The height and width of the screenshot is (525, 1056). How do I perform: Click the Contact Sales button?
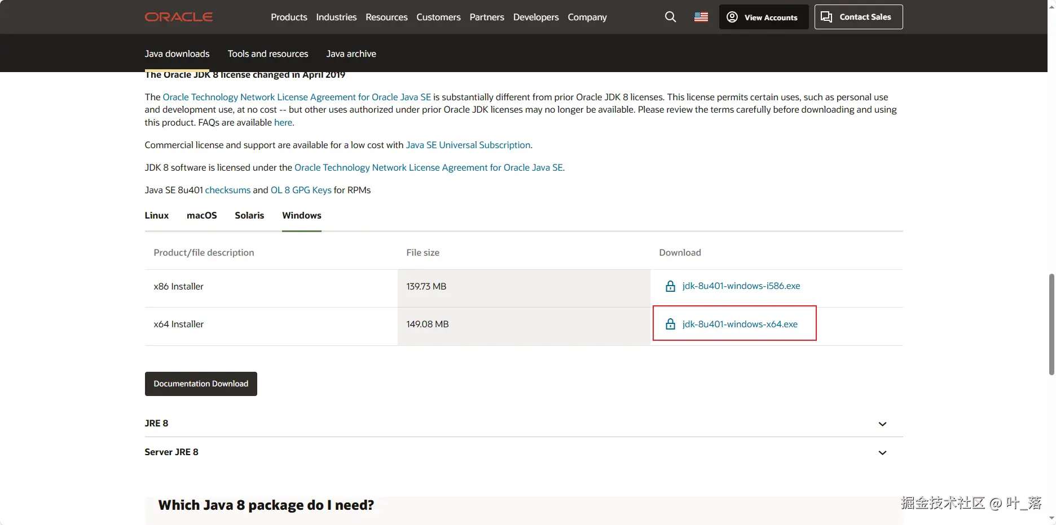click(x=858, y=17)
